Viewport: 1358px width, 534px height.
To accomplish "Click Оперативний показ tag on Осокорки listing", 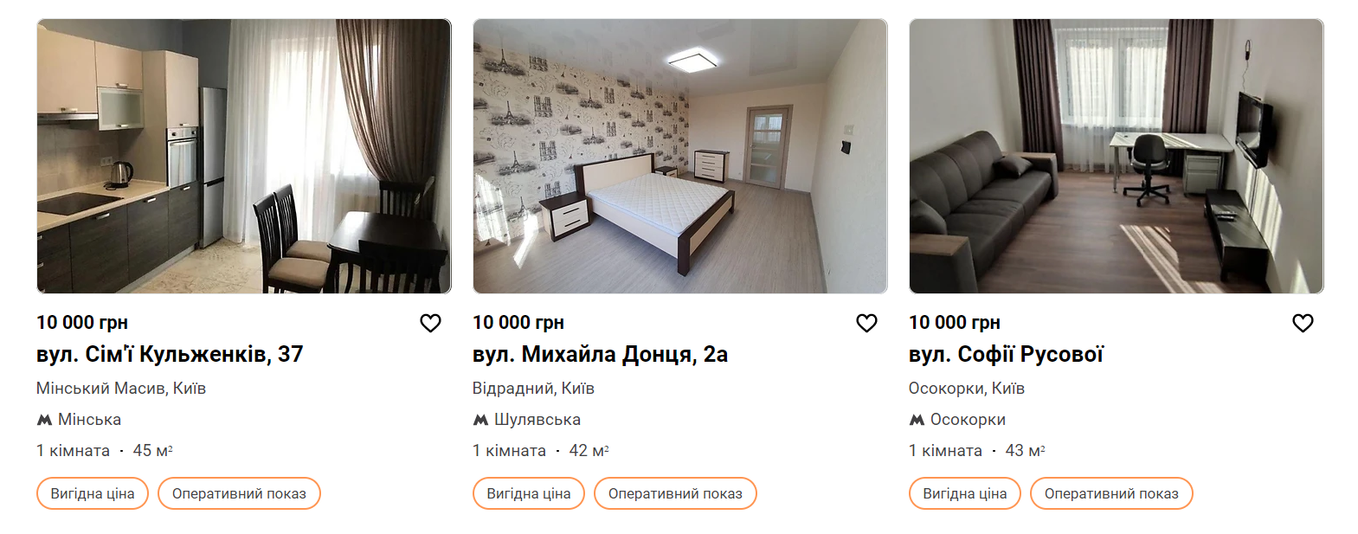I will pos(1111,493).
